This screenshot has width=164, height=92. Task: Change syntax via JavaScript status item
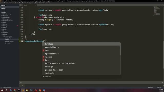coord(159,88)
